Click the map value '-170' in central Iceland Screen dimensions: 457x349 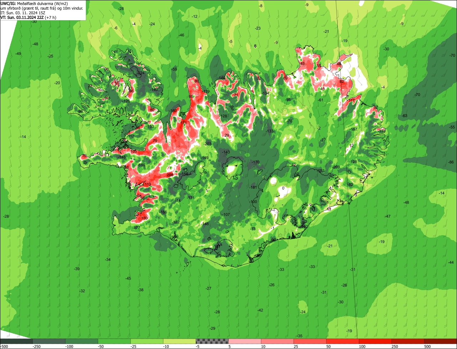pyautogui.click(x=256, y=162)
